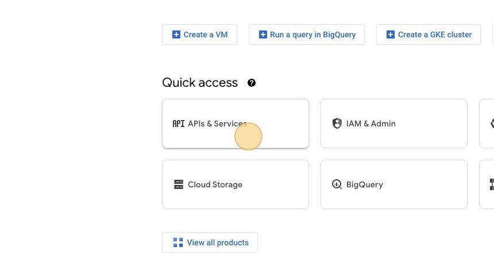Click cut-off button right of Create a GKE cluster
The width and height of the screenshot is (494, 270).
coord(492,34)
